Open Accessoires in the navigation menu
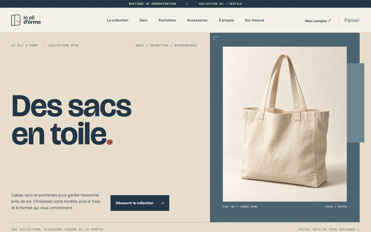The height and width of the screenshot is (232, 371). coord(197,20)
